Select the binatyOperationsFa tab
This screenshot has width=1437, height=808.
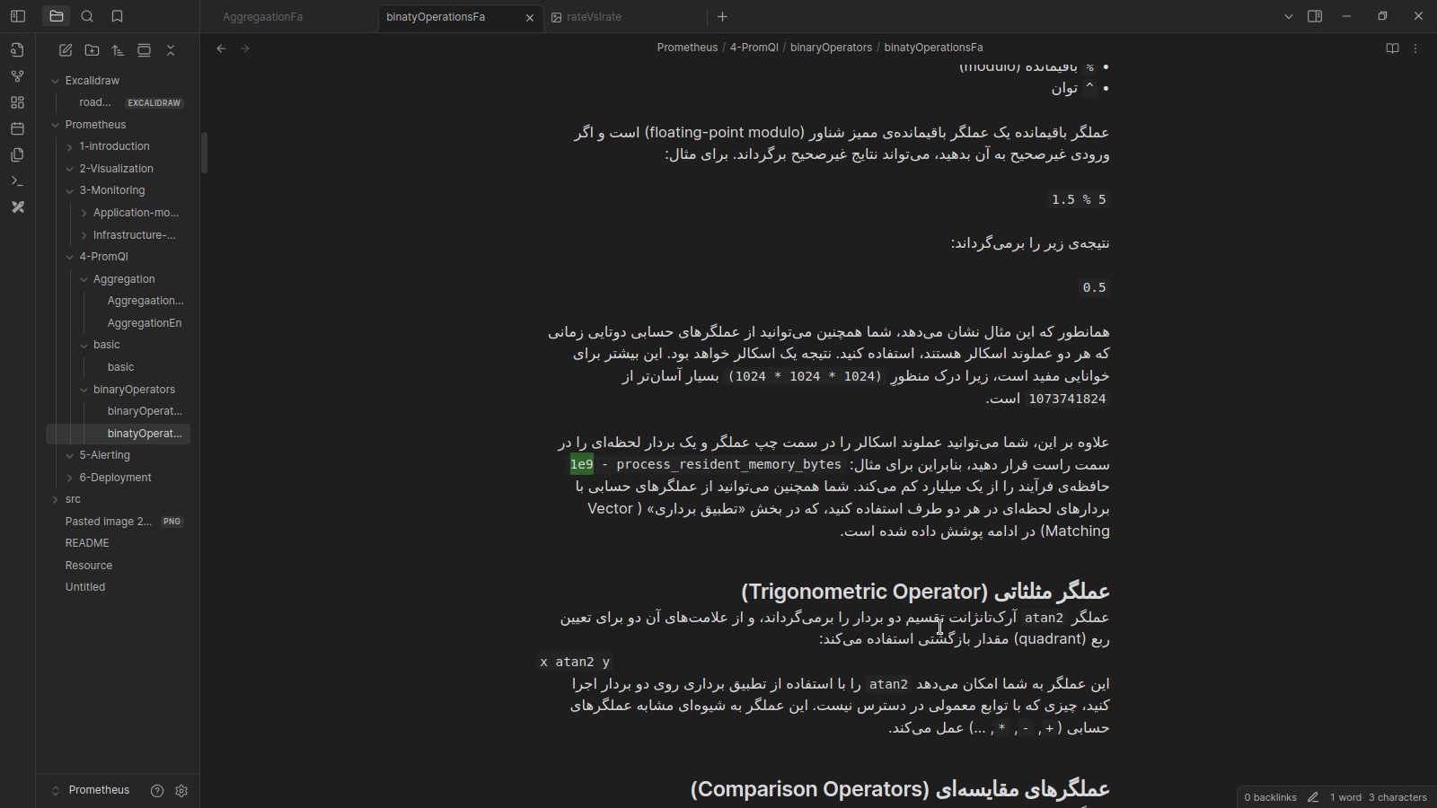coord(462,17)
